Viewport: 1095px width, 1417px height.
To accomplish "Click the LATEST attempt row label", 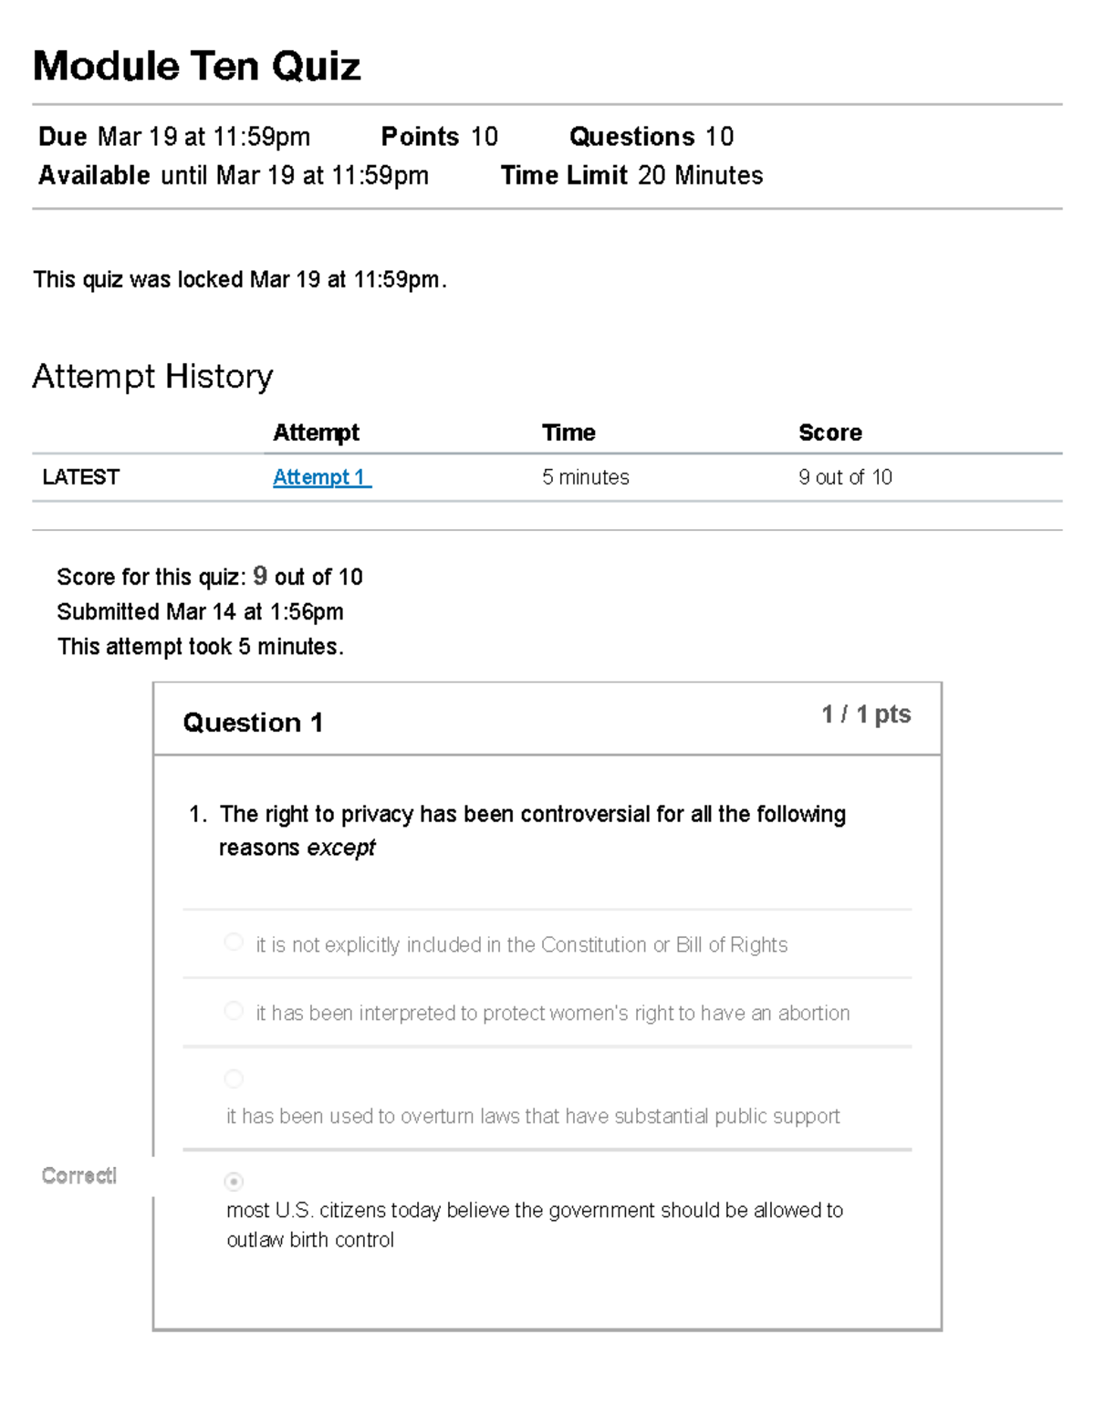I will coord(81,476).
